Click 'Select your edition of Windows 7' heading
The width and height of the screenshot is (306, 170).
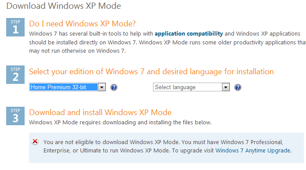click(x=151, y=72)
